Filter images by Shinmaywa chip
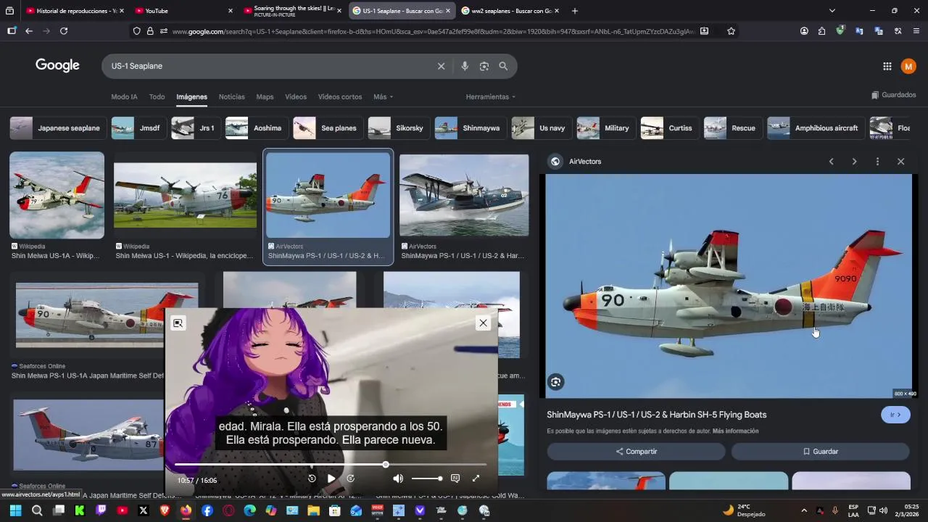This screenshot has height=522, width=928. coord(471,128)
